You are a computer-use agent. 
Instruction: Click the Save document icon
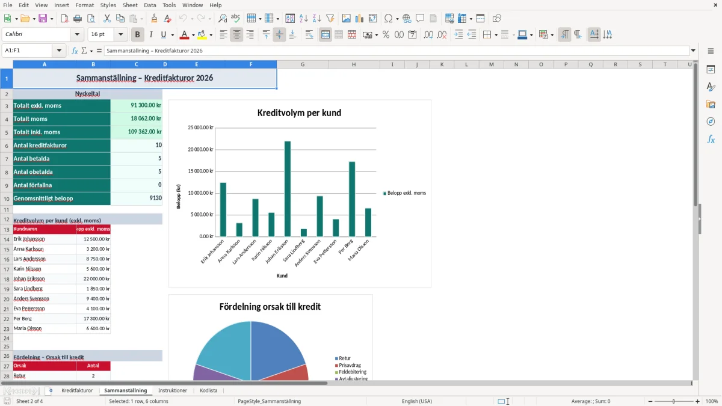click(x=43, y=19)
